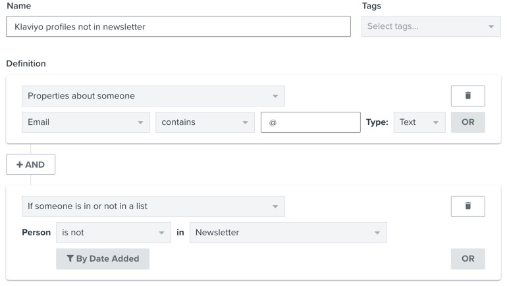The height and width of the screenshot is (286, 507).
Task: Click OR in the Newsletter list condition
Action: (467, 259)
